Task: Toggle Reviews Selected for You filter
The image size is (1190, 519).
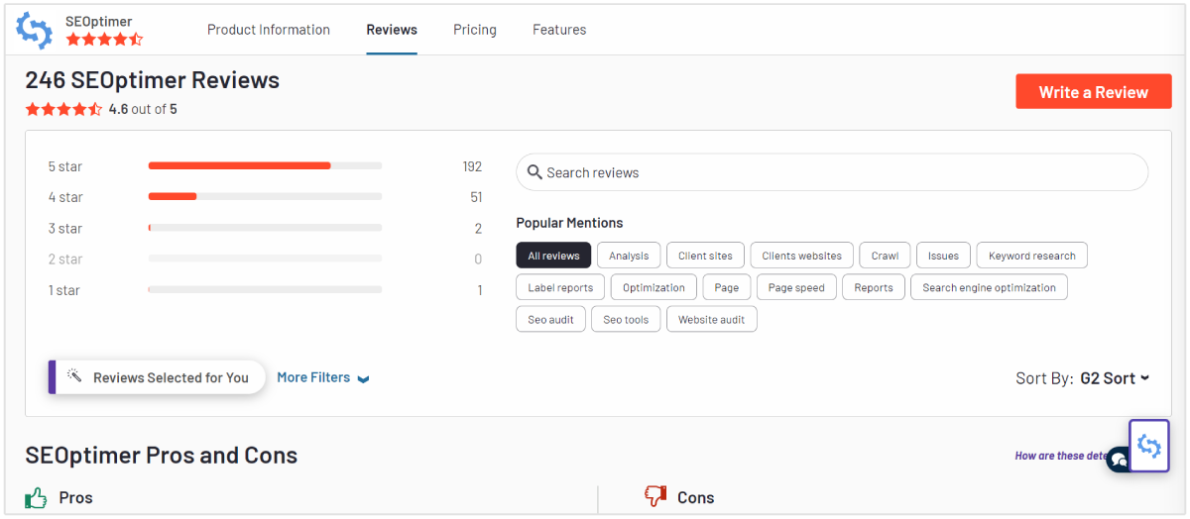Action: [159, 377]
